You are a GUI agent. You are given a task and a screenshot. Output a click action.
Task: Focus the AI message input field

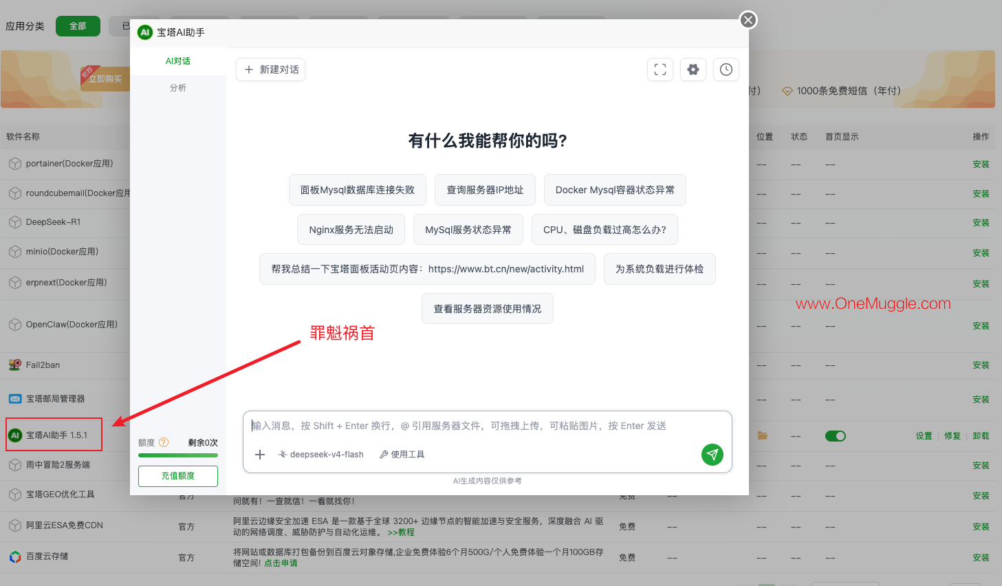tap(487, 426)
